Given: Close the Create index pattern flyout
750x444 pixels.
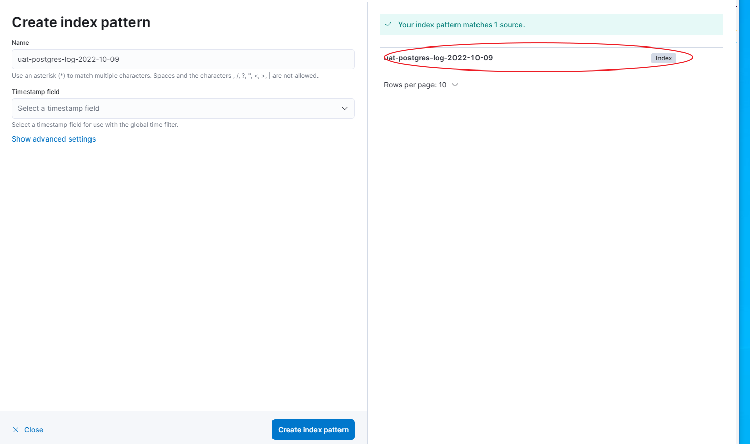Looking at the screenshot, I should pyautogui.click(x=28, y=430).
